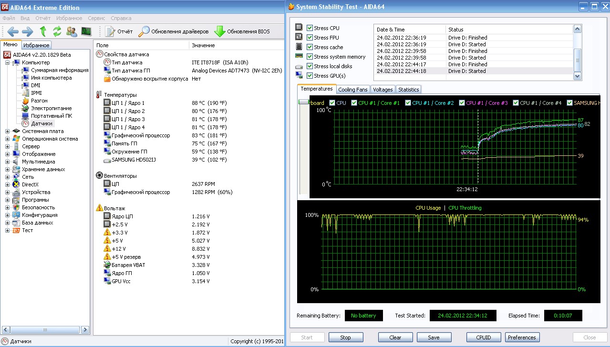Image resolution: width=610 pixels, height=347 pixels.
Task: Collapse the Компьютер tree node
Action: [x=7, y=62]
